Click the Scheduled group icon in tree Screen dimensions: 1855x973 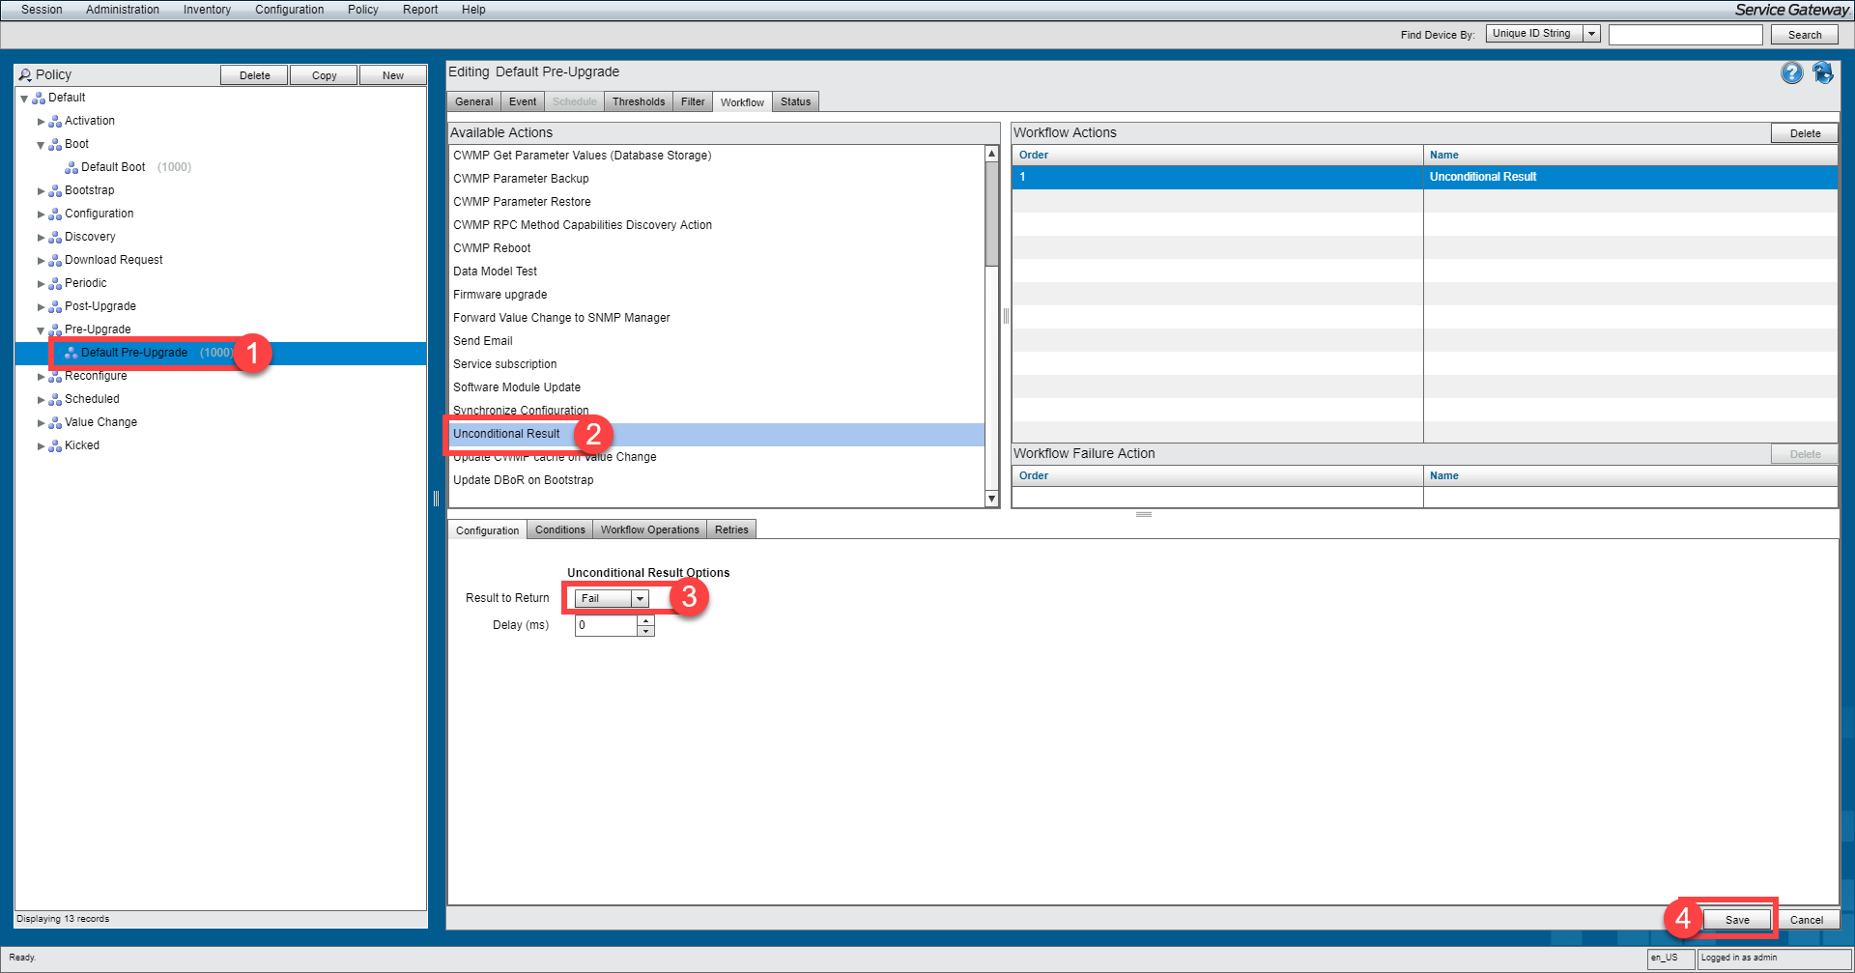point(55,400)
